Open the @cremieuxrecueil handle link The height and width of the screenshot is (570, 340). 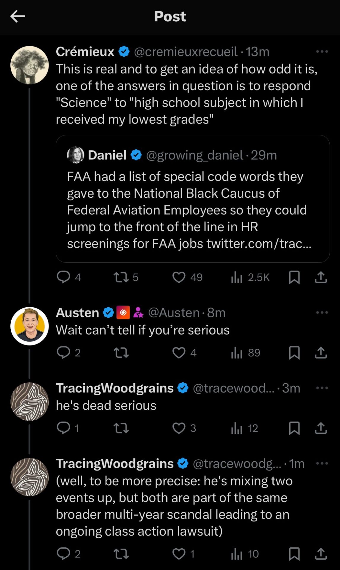point(186,52)
